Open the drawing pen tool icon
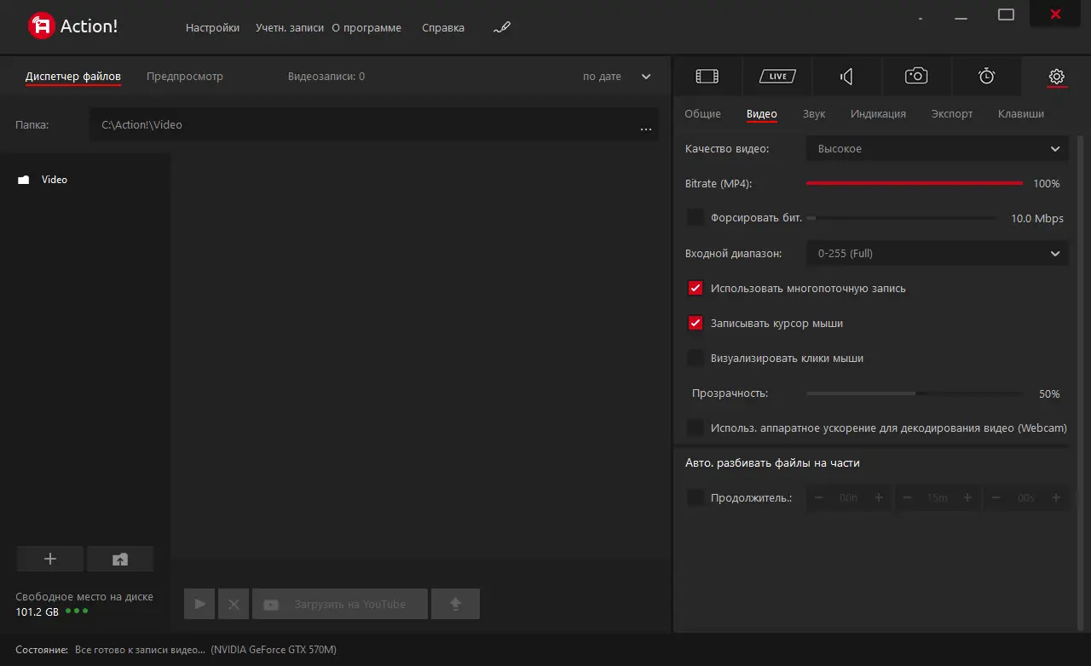Viewport: 1091px width, 666px height. coord(501,27)
